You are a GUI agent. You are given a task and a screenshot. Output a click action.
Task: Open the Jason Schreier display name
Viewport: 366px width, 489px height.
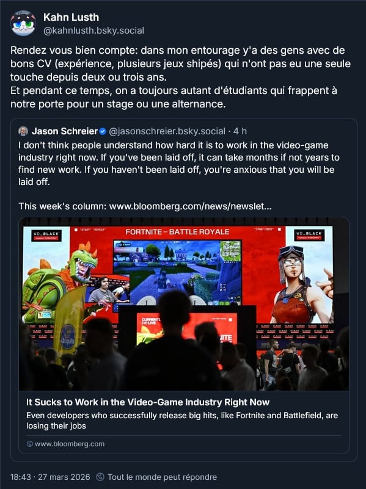click(x=65, y=131)
